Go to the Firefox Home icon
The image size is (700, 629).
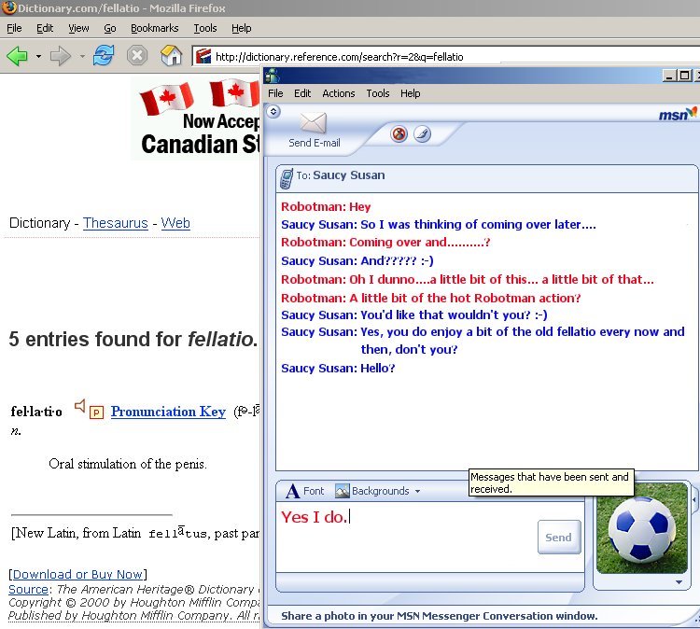(171, 56)
